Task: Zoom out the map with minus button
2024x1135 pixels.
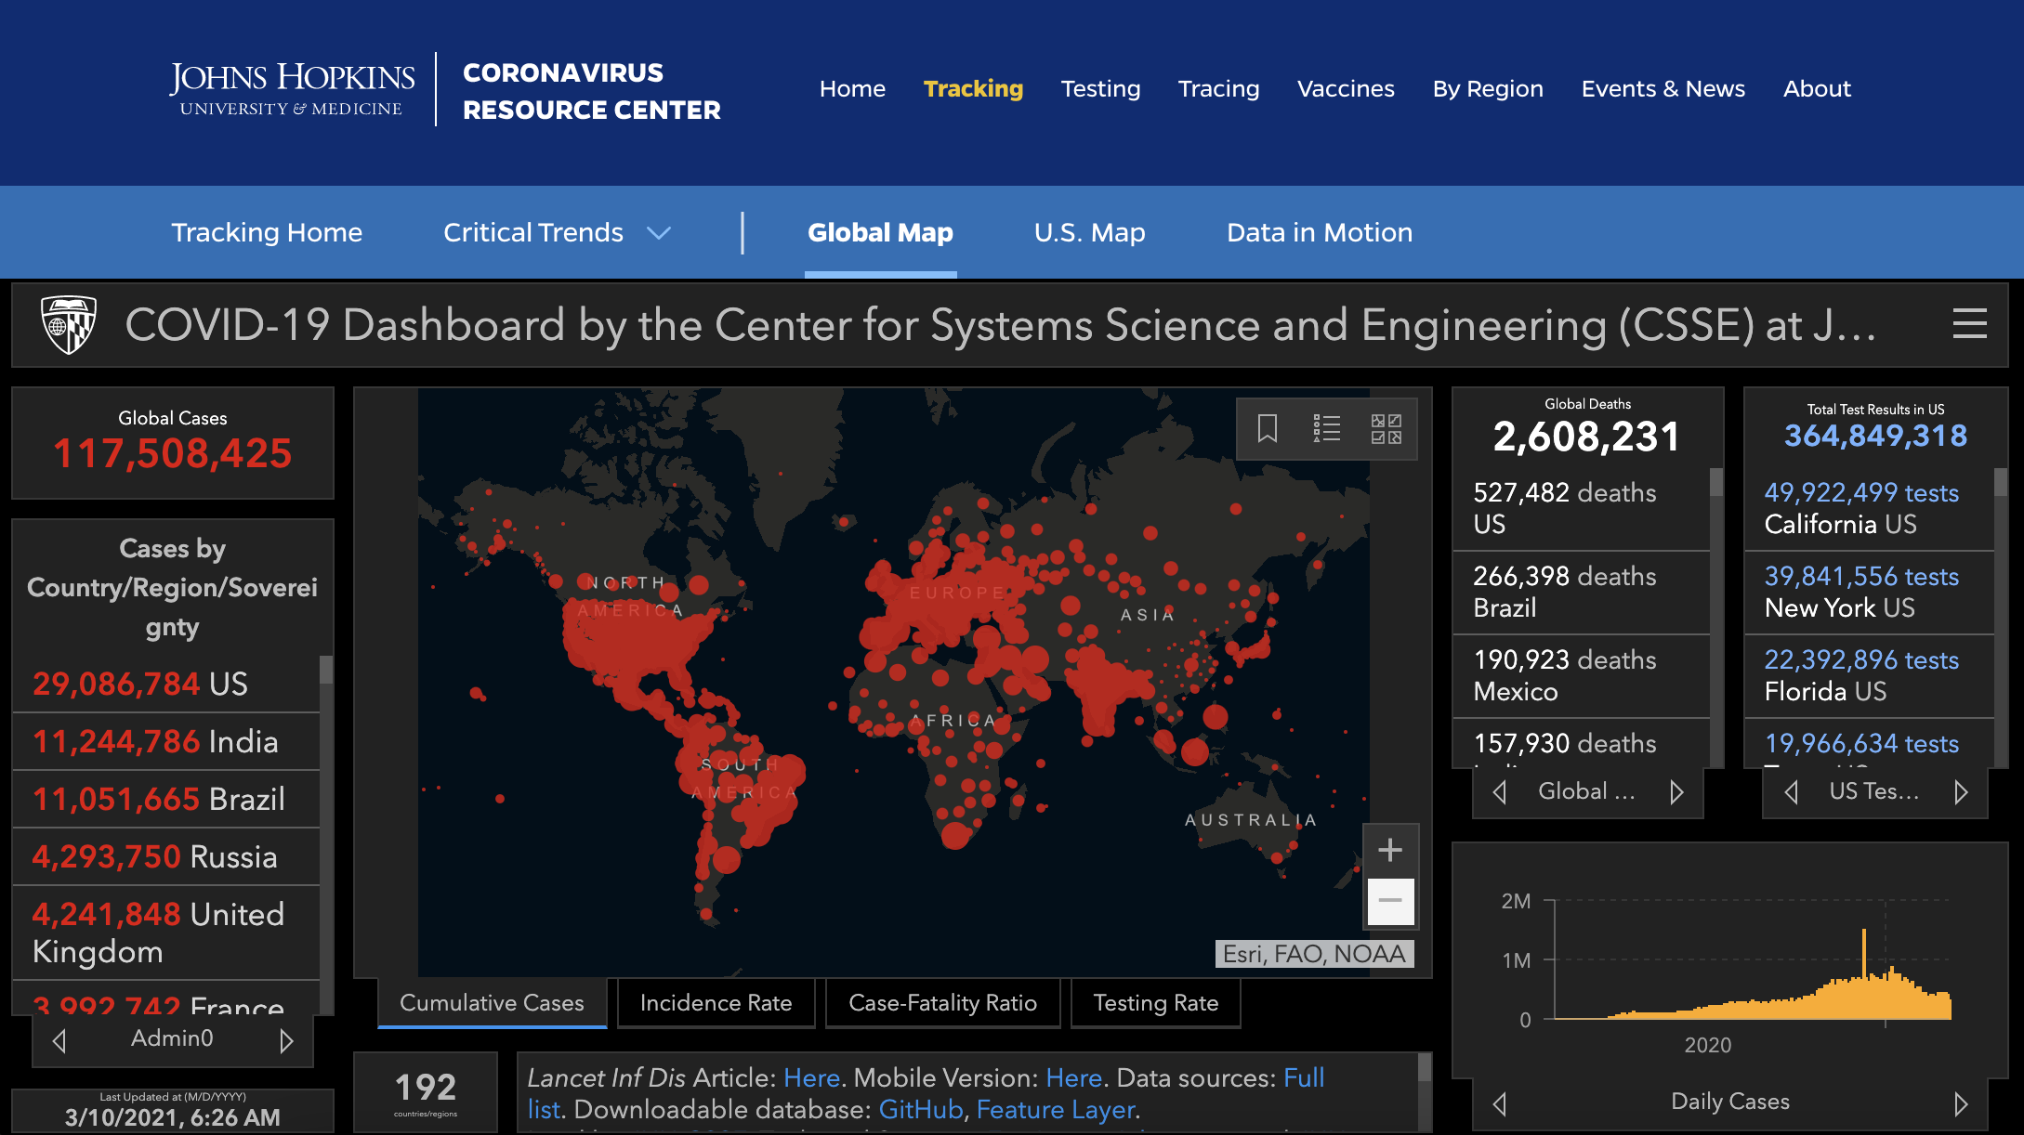Action: pyautogui.click(x=1390, y=900)
